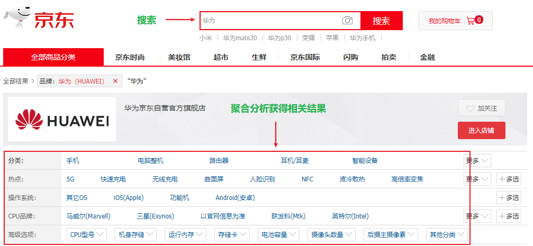Open 我的购物车 cart button
Viewport: 533px width, 246px height.
coord(456,21)
